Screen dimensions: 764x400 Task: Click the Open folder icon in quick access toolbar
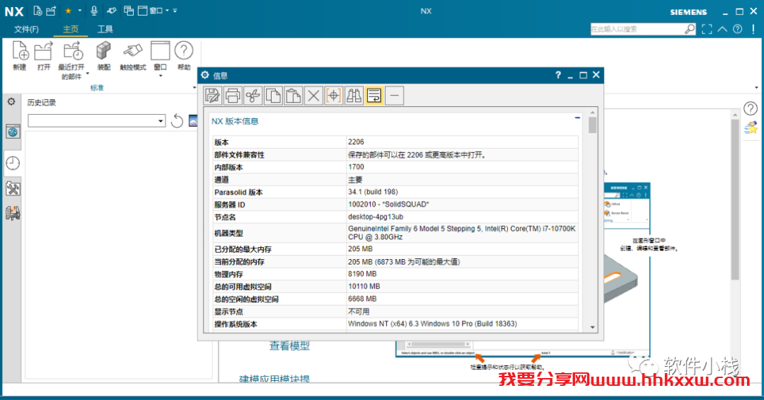coord(51,10)
